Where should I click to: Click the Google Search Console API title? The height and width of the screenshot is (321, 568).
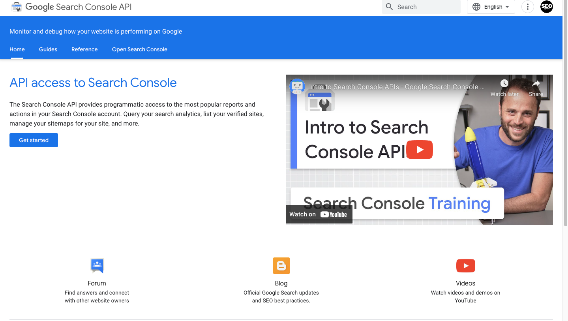79,7
